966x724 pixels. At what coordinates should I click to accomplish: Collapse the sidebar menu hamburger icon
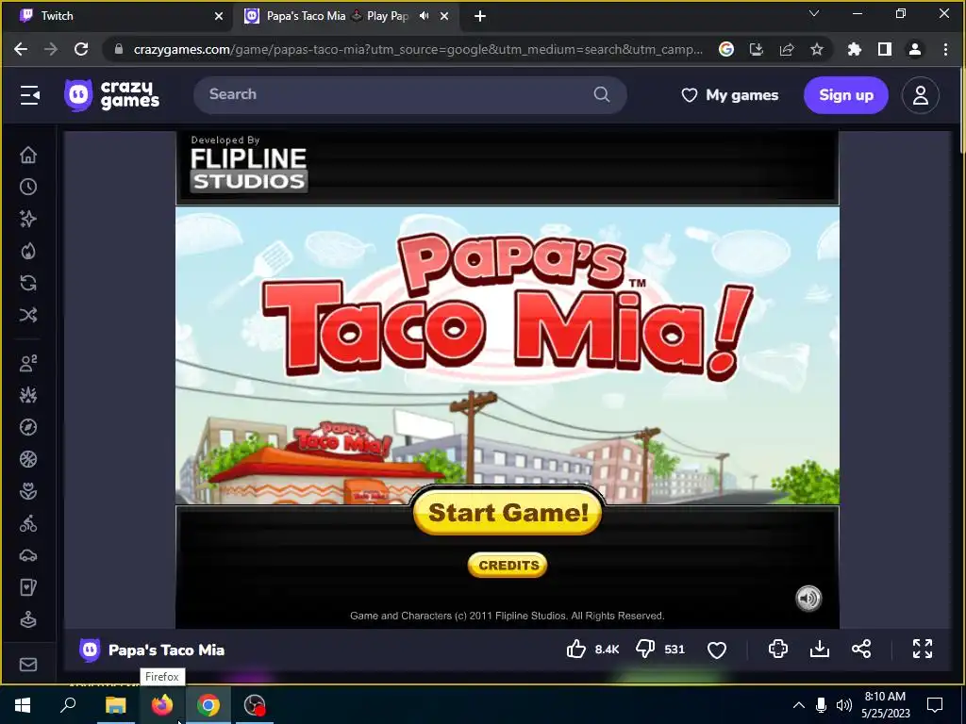pos(29,95)
